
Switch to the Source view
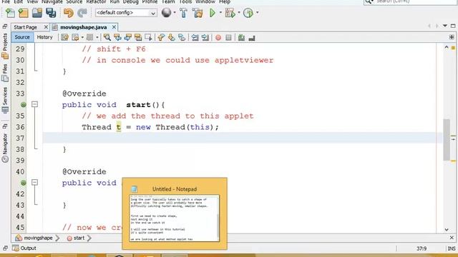click(x=22, y=37)
